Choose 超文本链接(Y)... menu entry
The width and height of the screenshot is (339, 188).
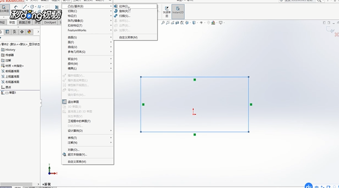88,154
